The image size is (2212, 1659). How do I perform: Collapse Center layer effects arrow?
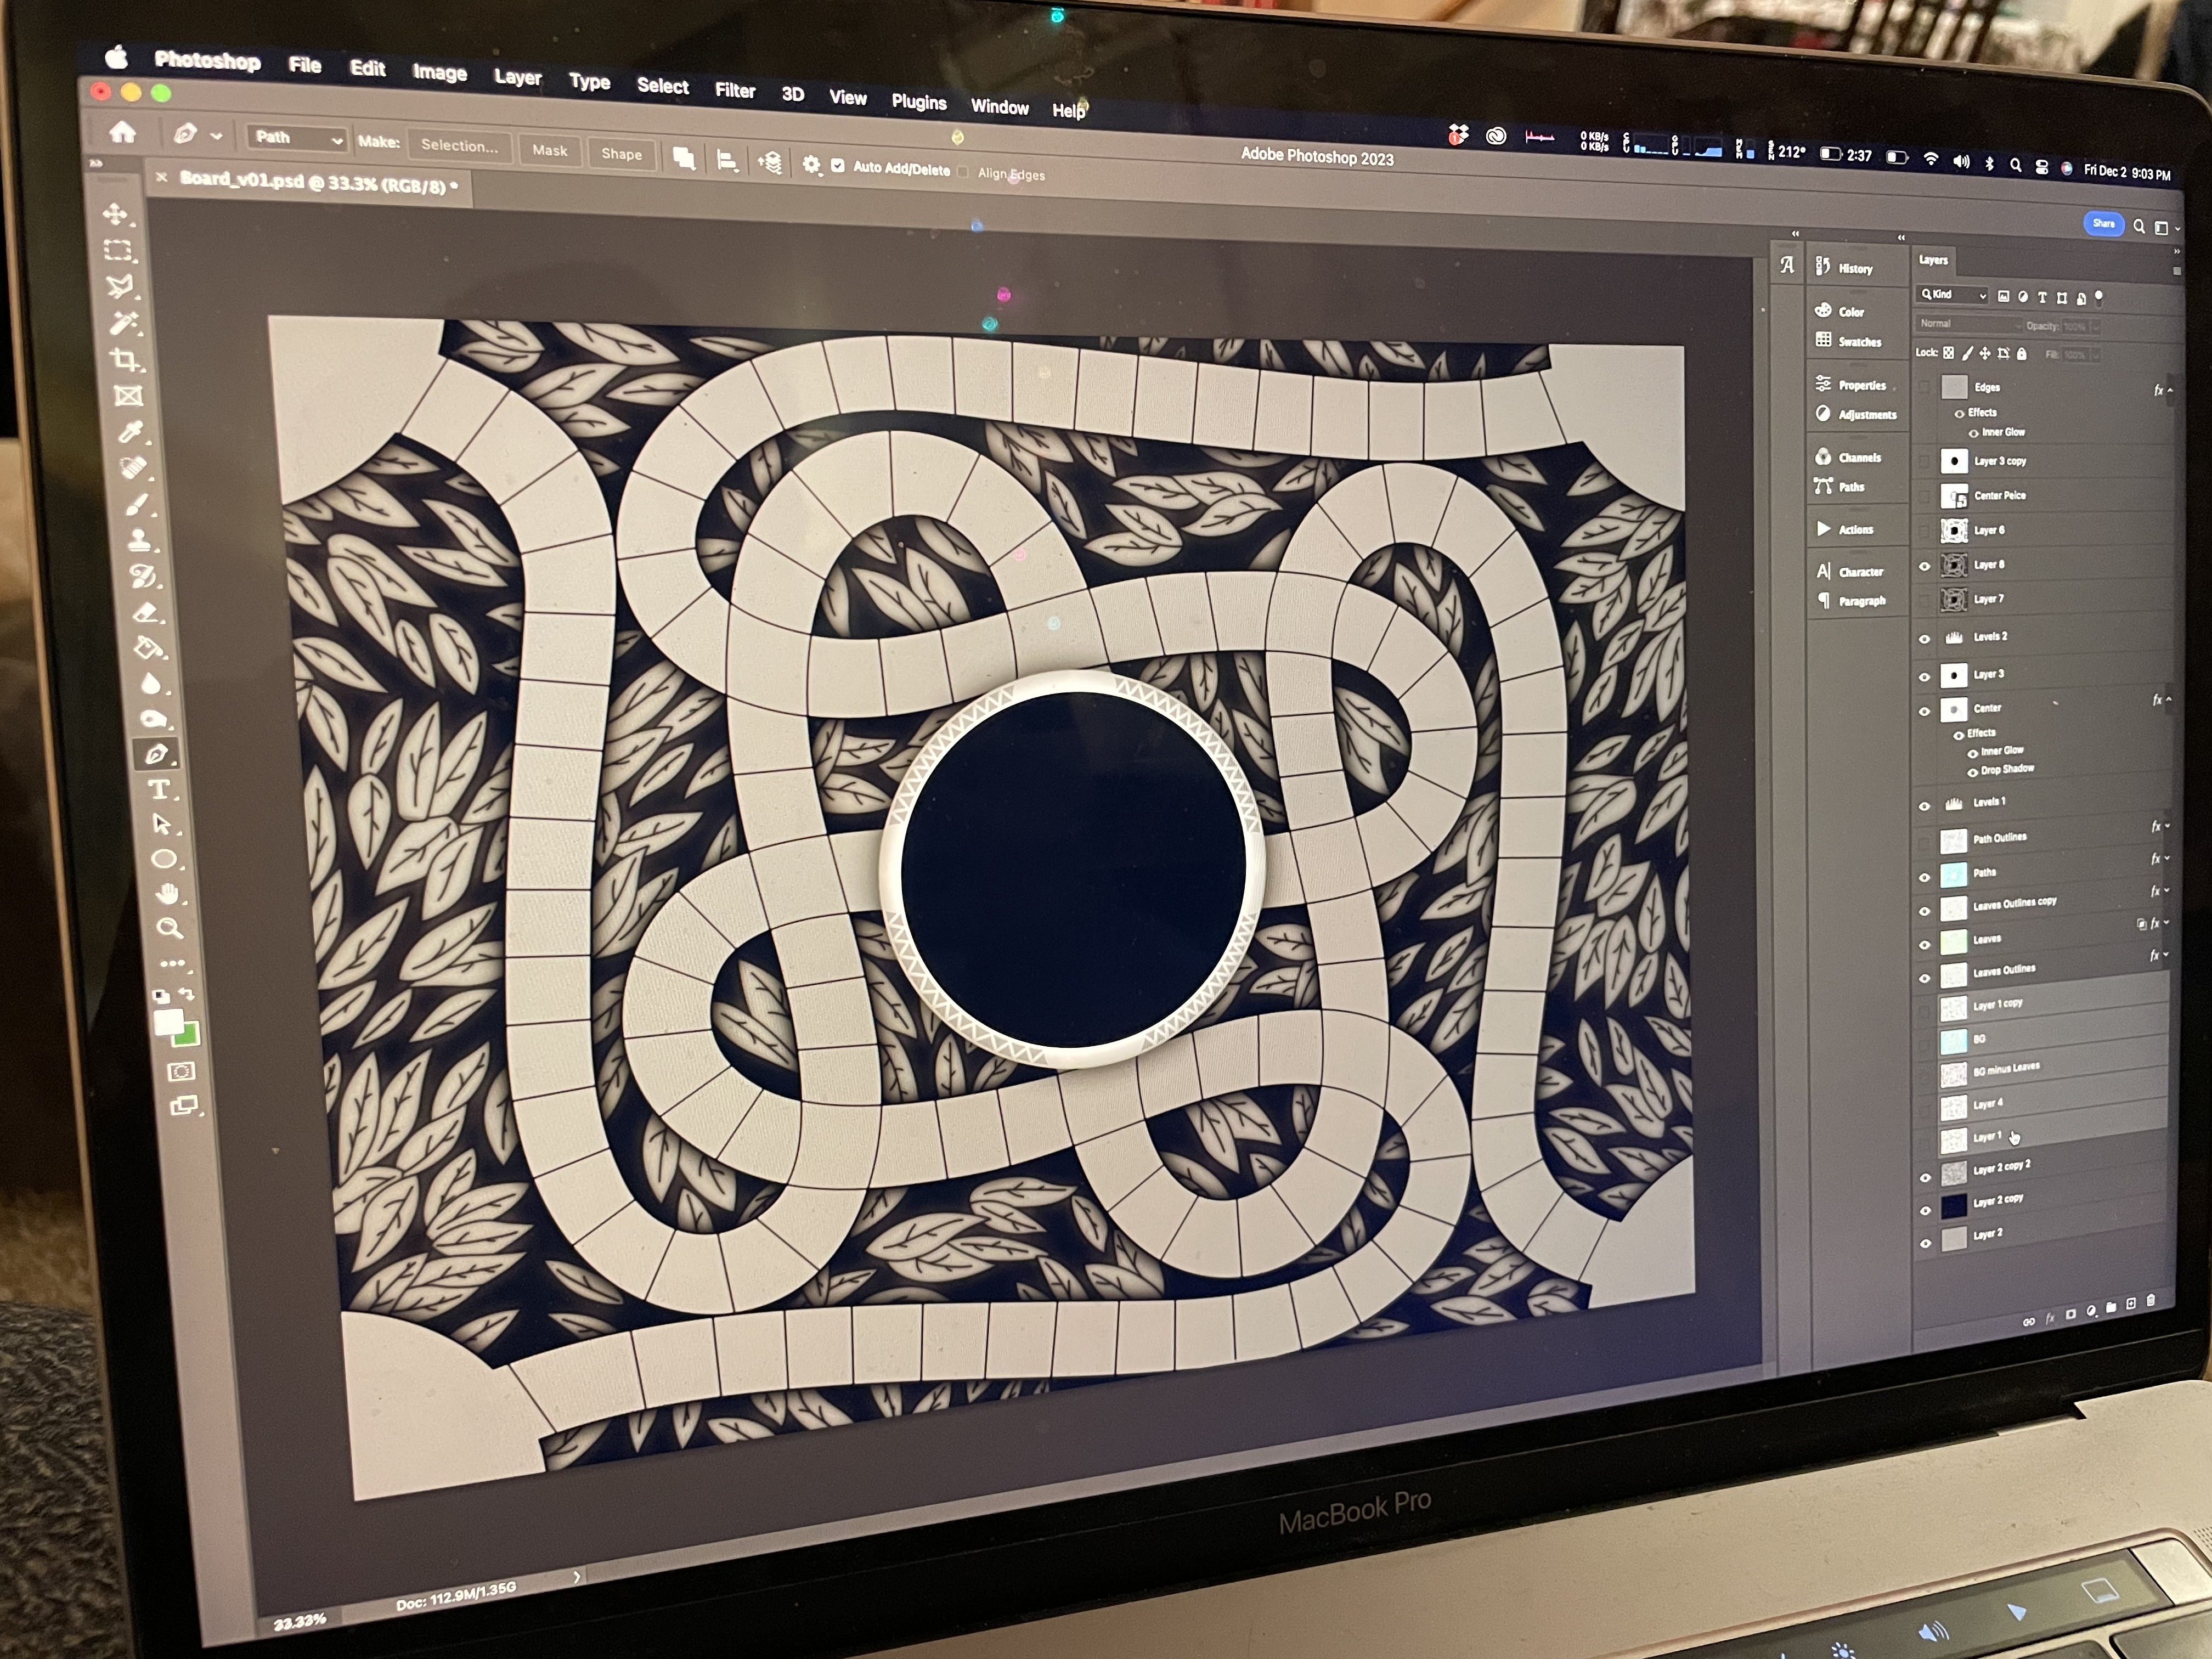pyautogui.click(x=2168, y=700)
